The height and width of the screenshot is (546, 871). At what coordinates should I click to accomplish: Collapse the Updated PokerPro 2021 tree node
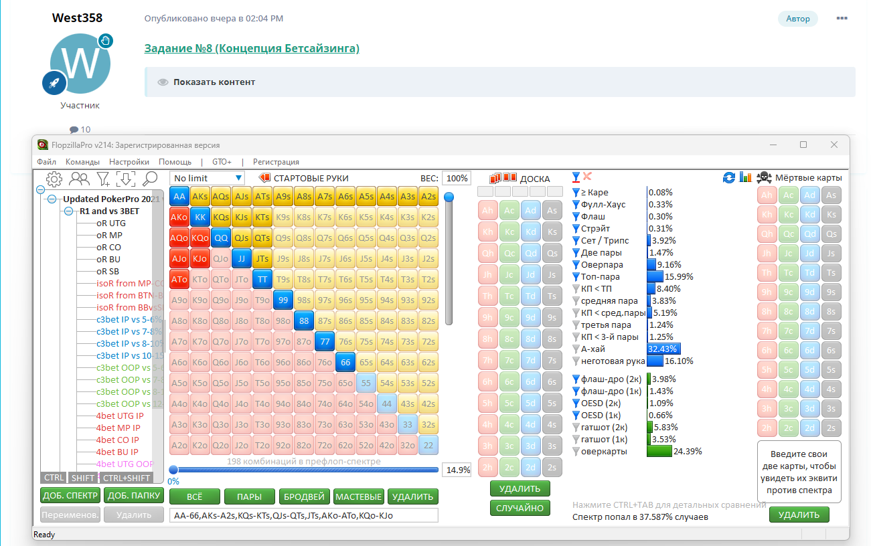pyautogui.click(x=52, y=199)
